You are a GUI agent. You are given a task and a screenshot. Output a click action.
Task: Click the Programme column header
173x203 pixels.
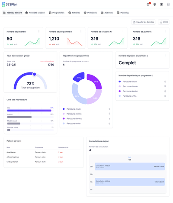click(x=39, y=147)
